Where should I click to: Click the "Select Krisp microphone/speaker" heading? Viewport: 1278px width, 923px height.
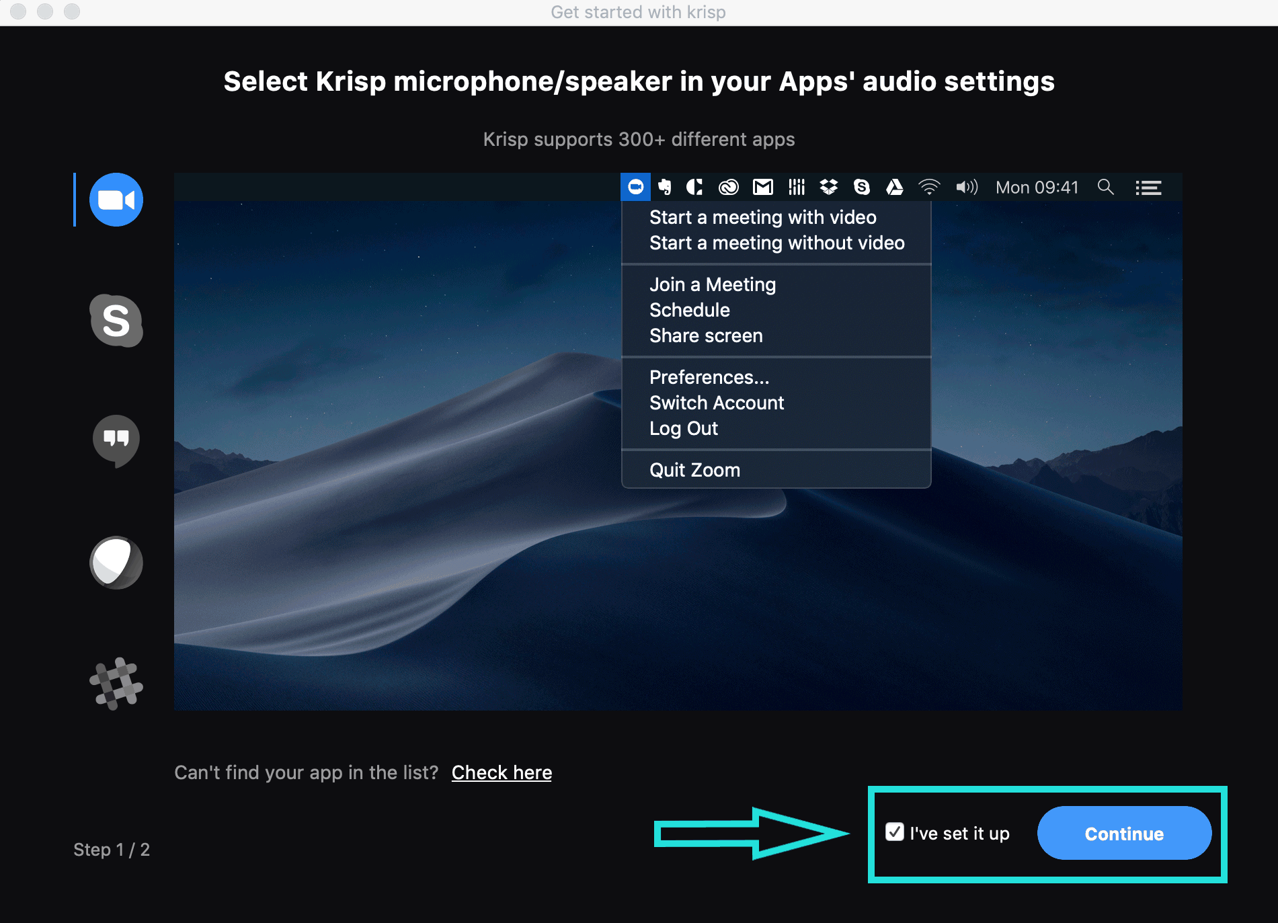pyautogui.click(x=639, y=81)
